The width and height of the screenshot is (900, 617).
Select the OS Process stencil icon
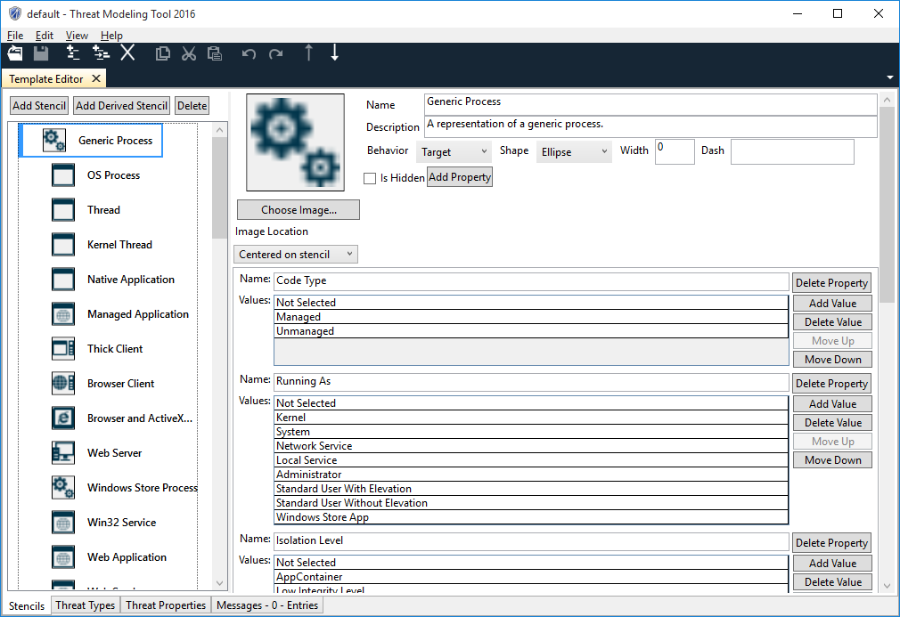coord(63,175)
